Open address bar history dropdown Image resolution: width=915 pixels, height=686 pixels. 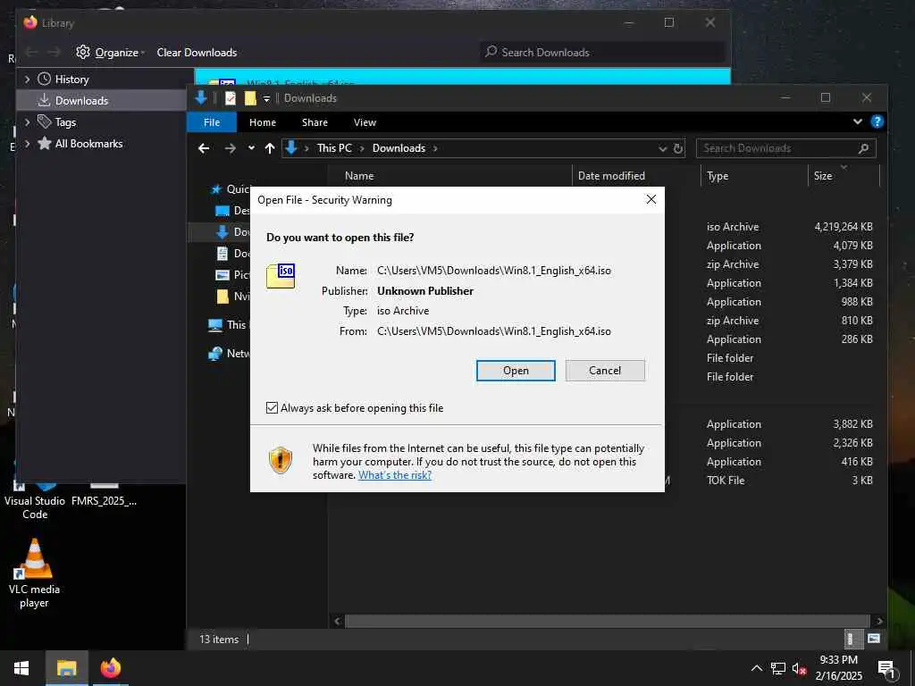pos(662,149)
